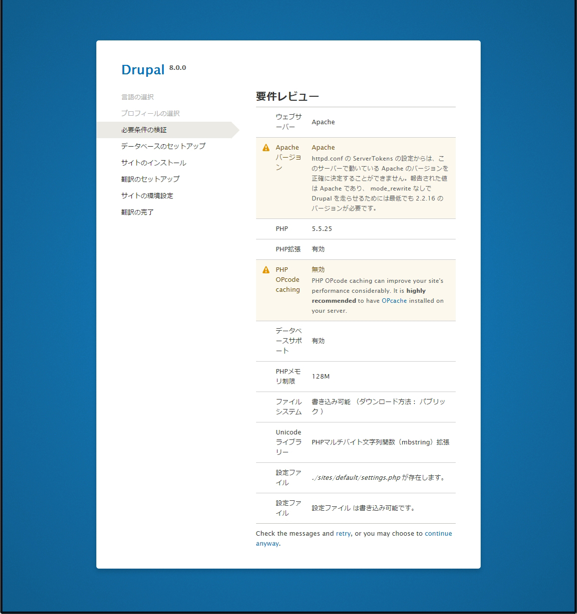The image size is (577, 614).
Task: Go to the データベースのセットアップ step
Action: [163, 146]
